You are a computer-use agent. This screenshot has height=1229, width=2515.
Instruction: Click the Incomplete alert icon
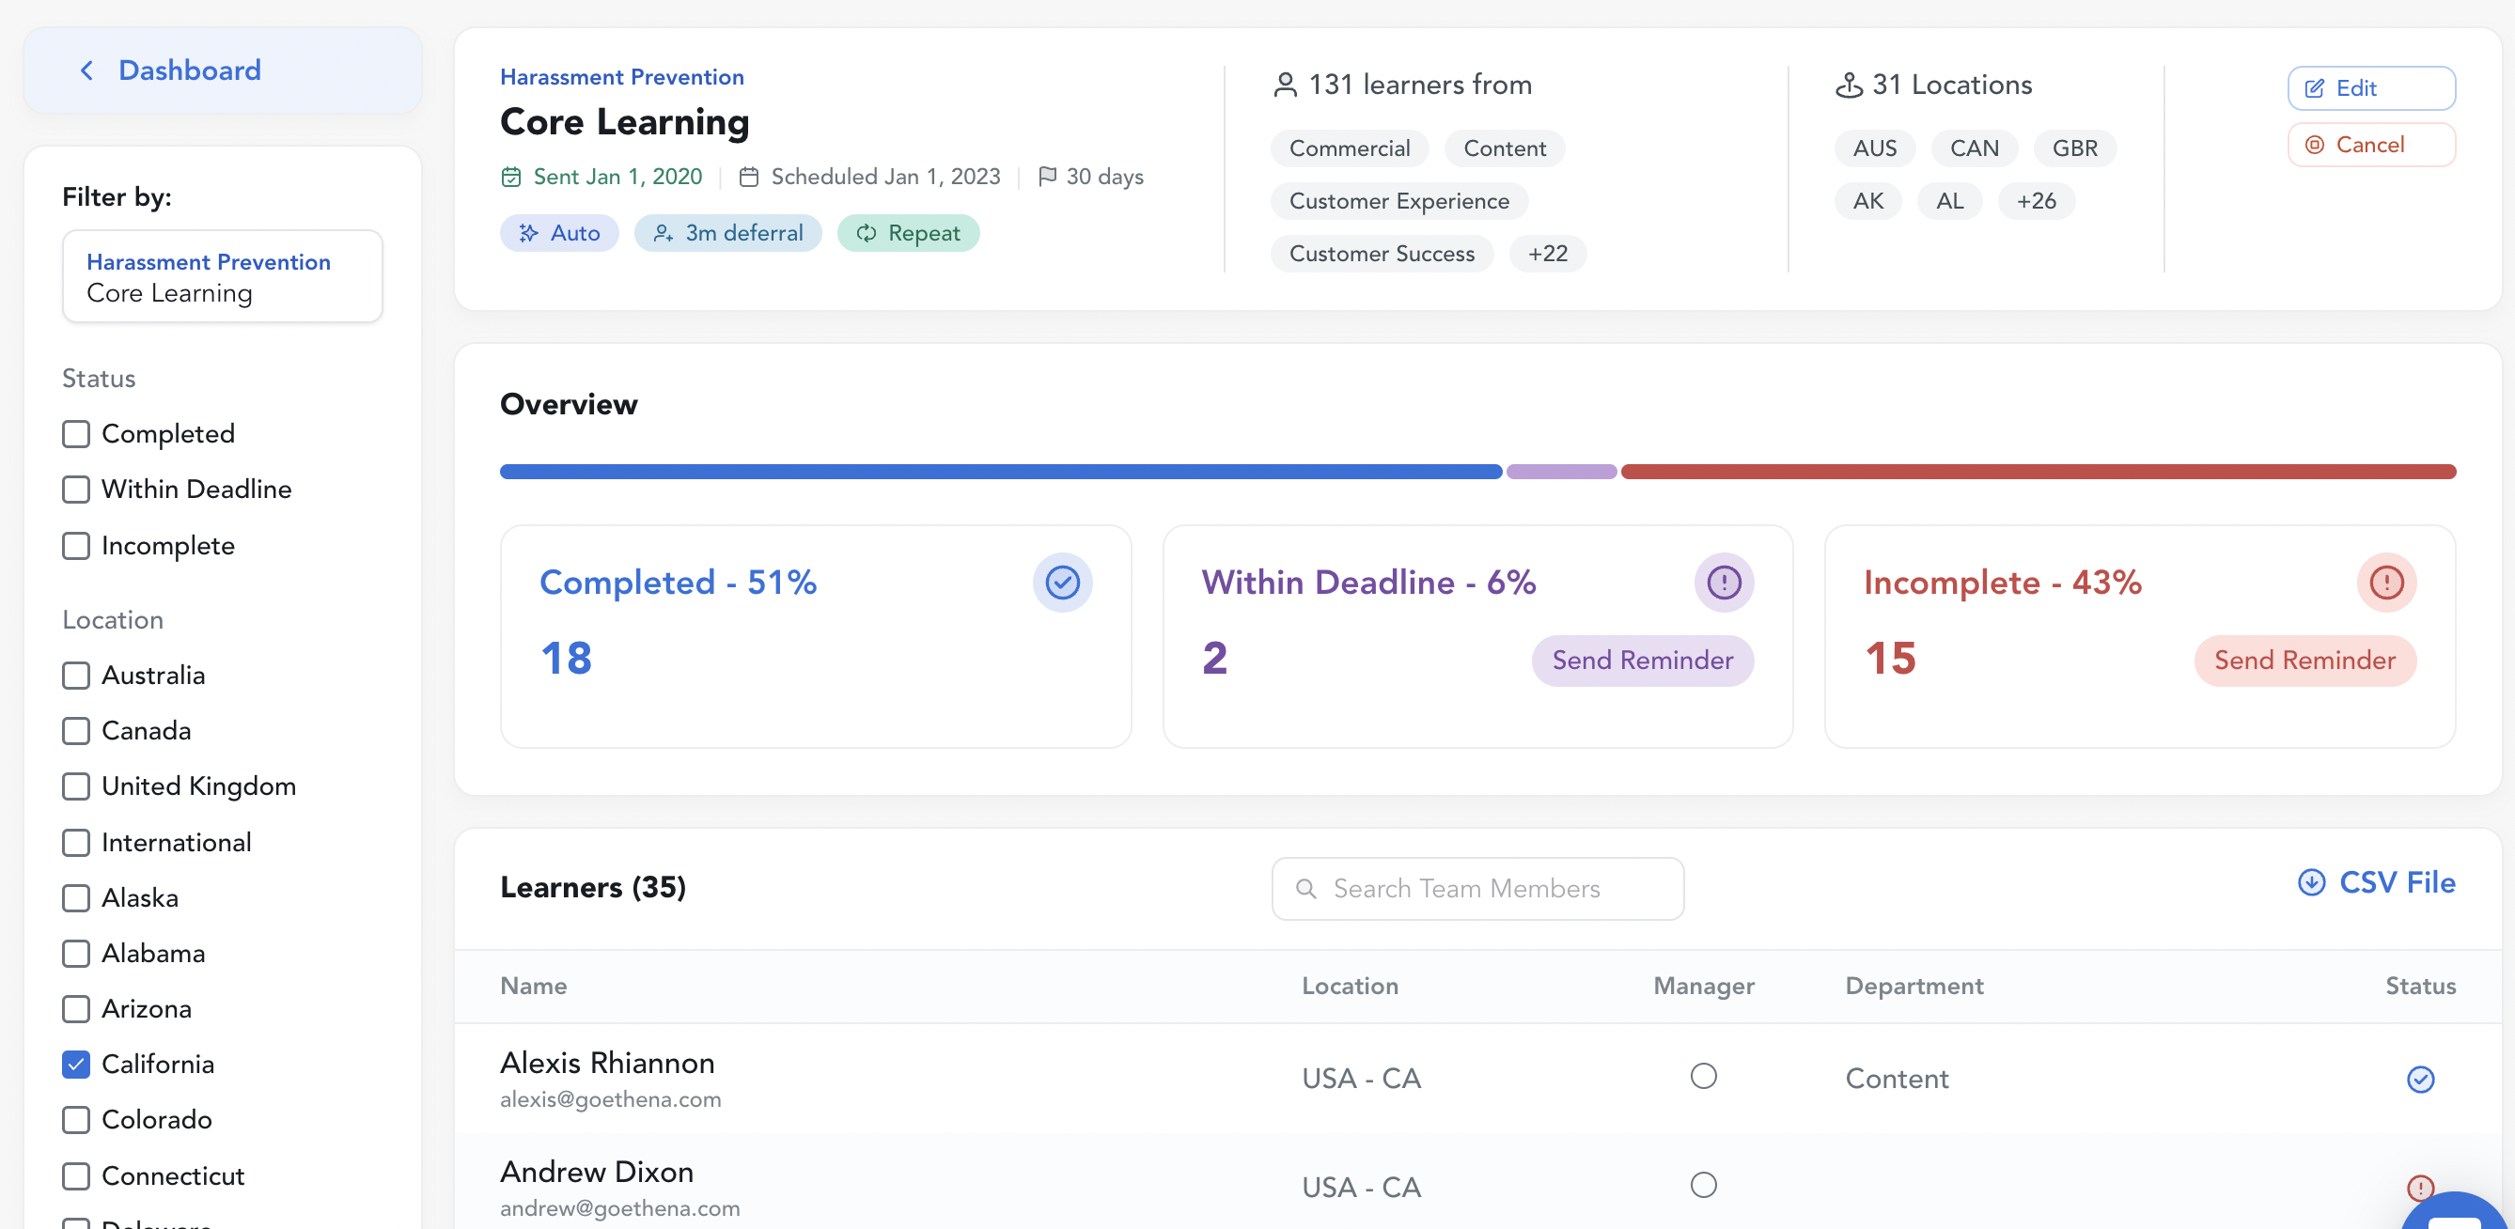pos(2386,583)
